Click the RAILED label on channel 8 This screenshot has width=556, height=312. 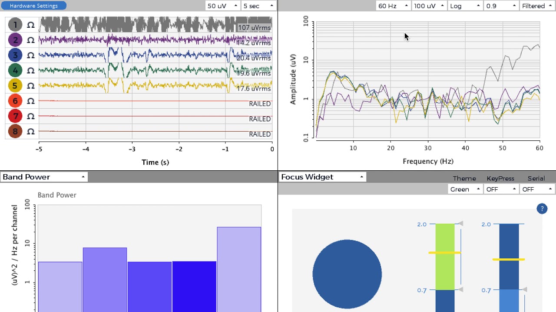click(x=260, y=134)
